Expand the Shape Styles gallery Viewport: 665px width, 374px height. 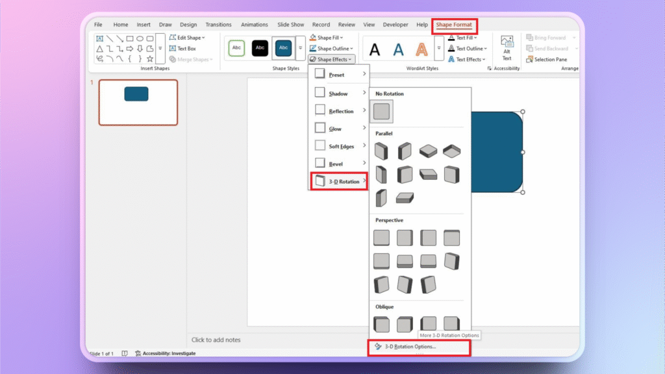click(x=300, y=49)
